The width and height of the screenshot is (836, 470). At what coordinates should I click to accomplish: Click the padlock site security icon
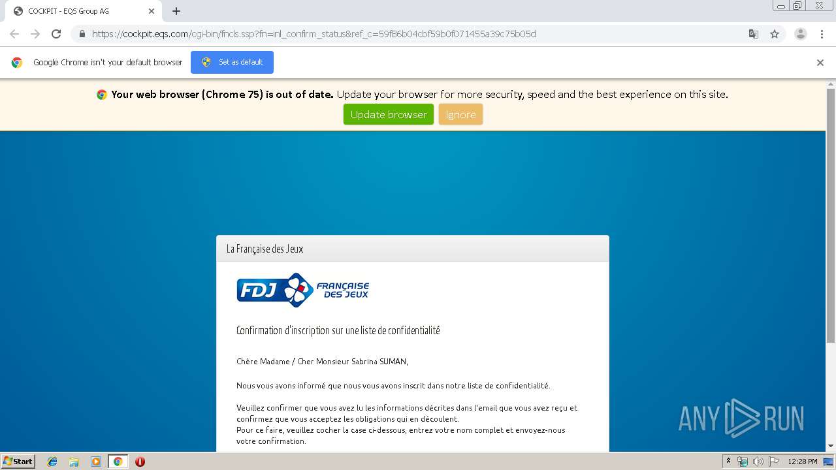[x=82, y=34]
